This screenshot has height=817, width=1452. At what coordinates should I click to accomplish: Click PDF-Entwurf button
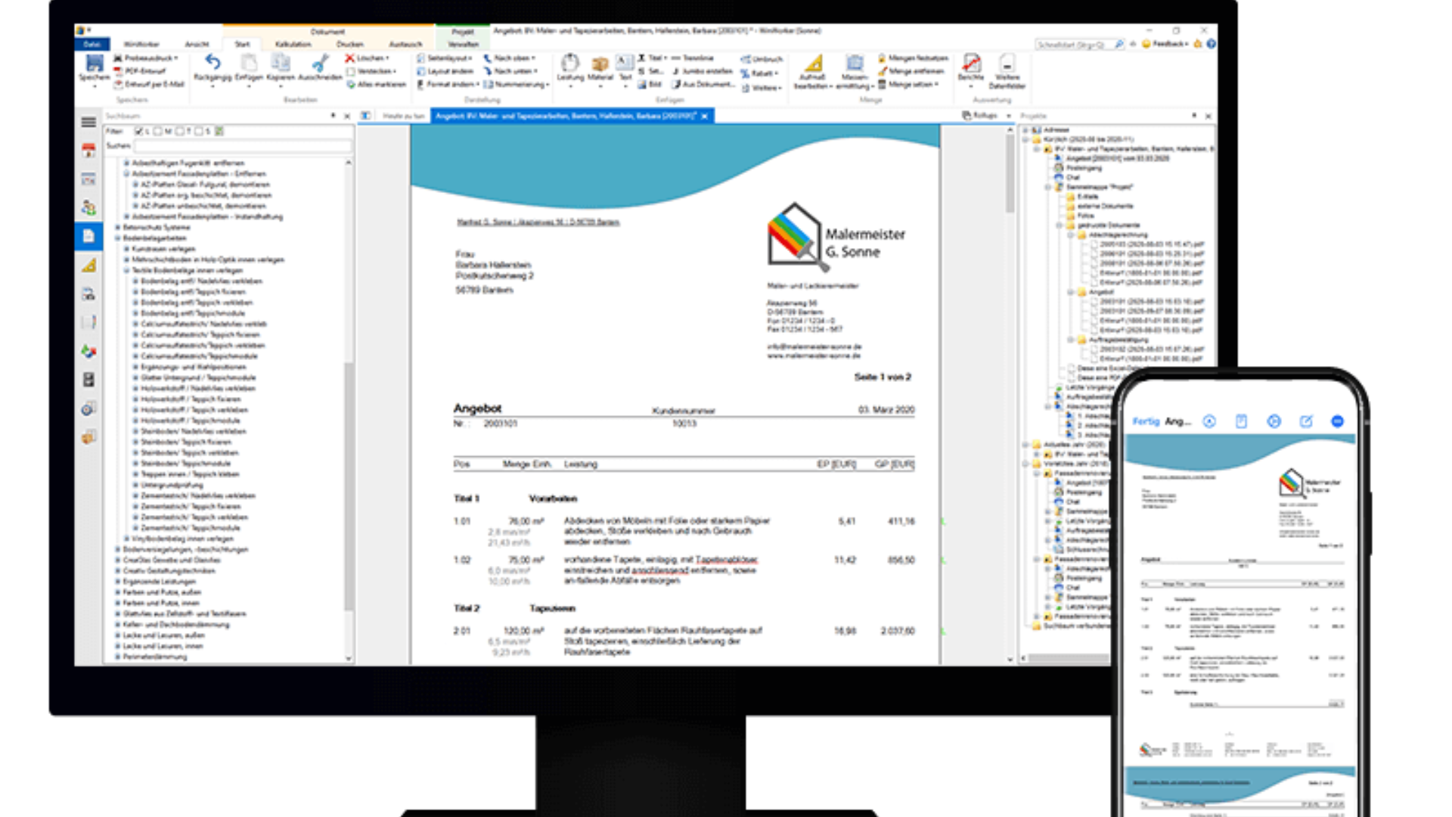pyautogui.click(x=144, y=71)
